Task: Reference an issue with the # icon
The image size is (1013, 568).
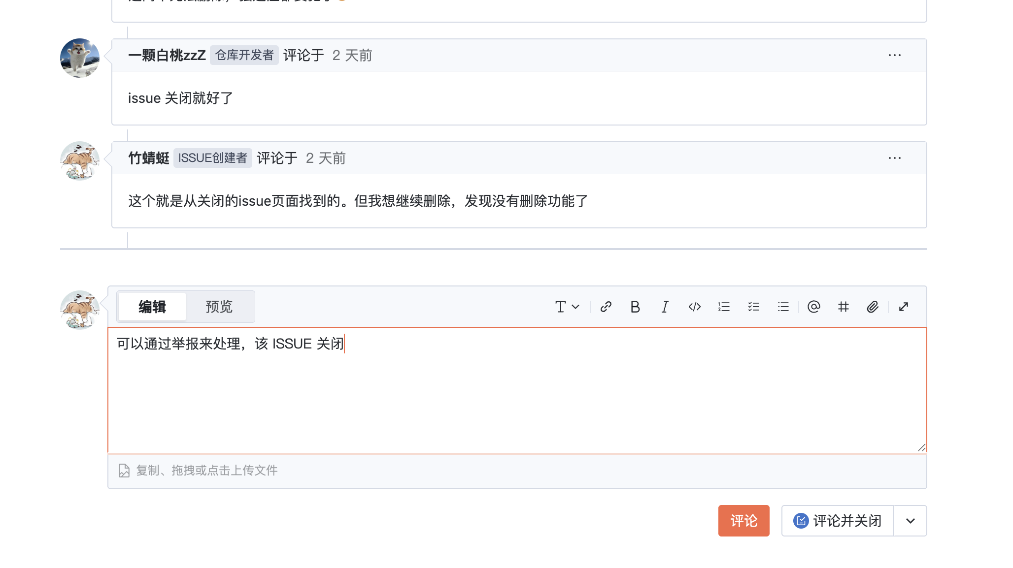Action: [x=844, y=307]
